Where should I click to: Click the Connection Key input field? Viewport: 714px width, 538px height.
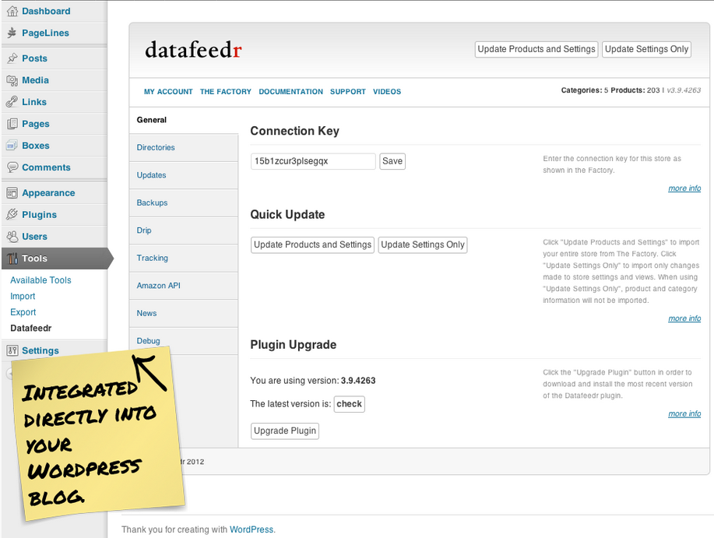[x=313, y=161]
